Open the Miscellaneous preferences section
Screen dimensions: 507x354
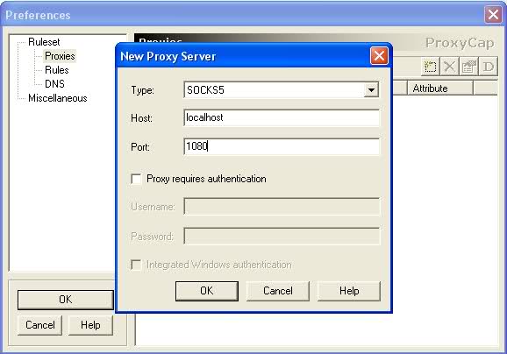click(x=58, y=98)
